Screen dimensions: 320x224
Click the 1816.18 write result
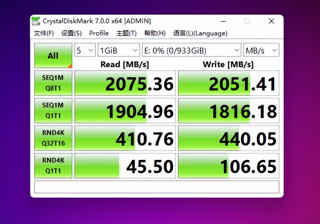229,111
